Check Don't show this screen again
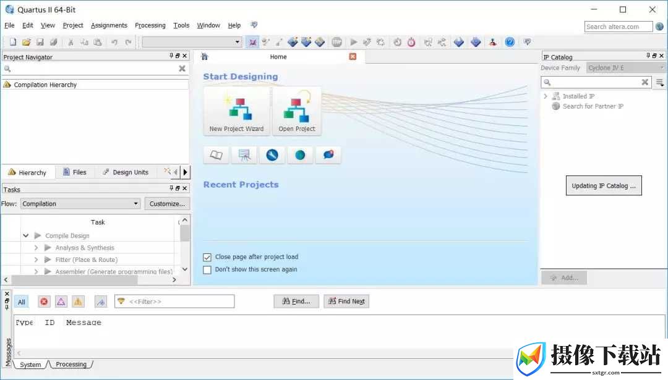The height and width of the screenshot is (380, 668). (207, 270)
